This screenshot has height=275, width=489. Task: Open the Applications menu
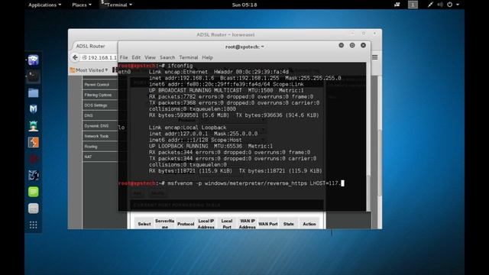44,5
